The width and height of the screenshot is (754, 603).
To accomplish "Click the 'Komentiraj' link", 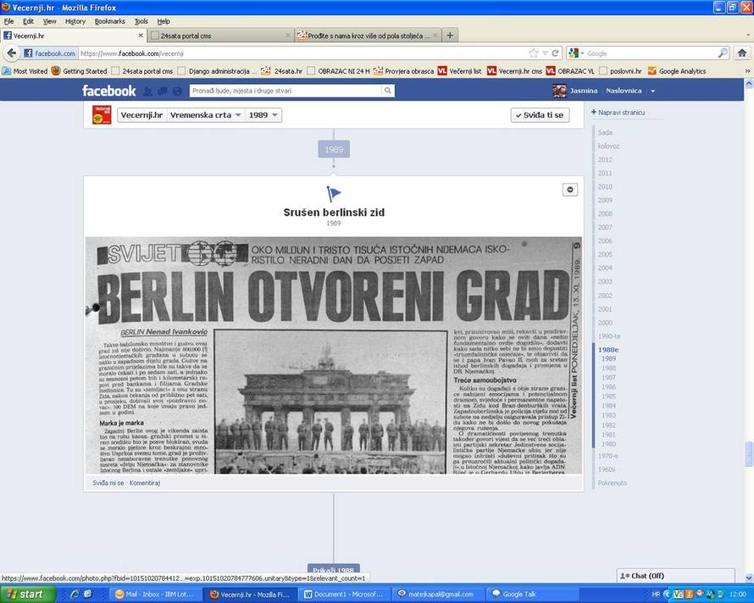I will tap(145, 483).
